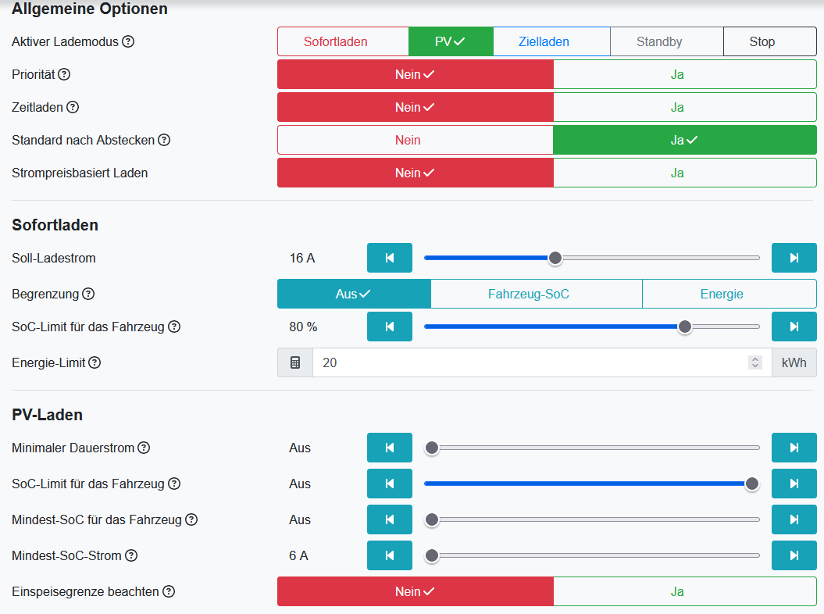Viewport: 824px width, 614px height.
Task: Set Begrenzung to Energie
Action: click(x=729, y=294)
